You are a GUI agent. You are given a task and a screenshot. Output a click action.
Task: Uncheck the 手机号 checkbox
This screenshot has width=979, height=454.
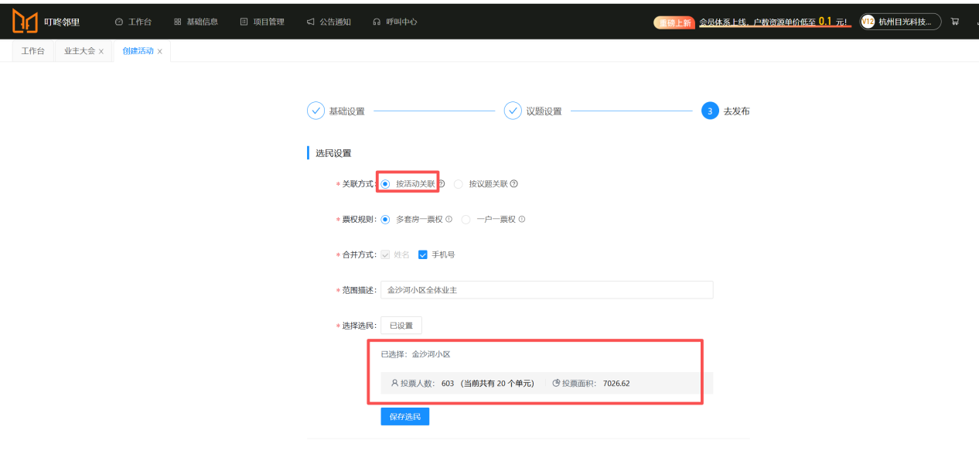tap(423, 254)
